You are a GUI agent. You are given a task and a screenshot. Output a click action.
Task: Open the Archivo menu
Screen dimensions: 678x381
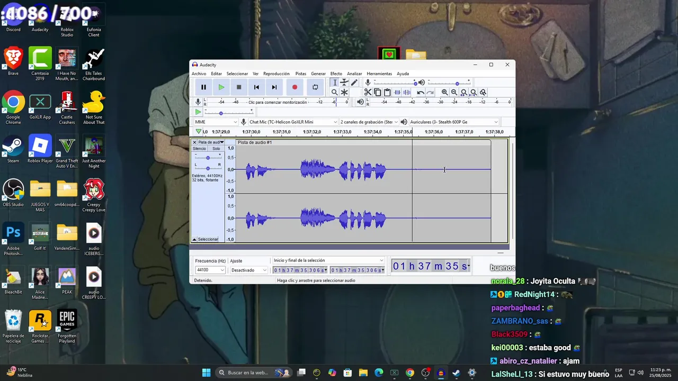pyautogui.click(x=199, y=74)
